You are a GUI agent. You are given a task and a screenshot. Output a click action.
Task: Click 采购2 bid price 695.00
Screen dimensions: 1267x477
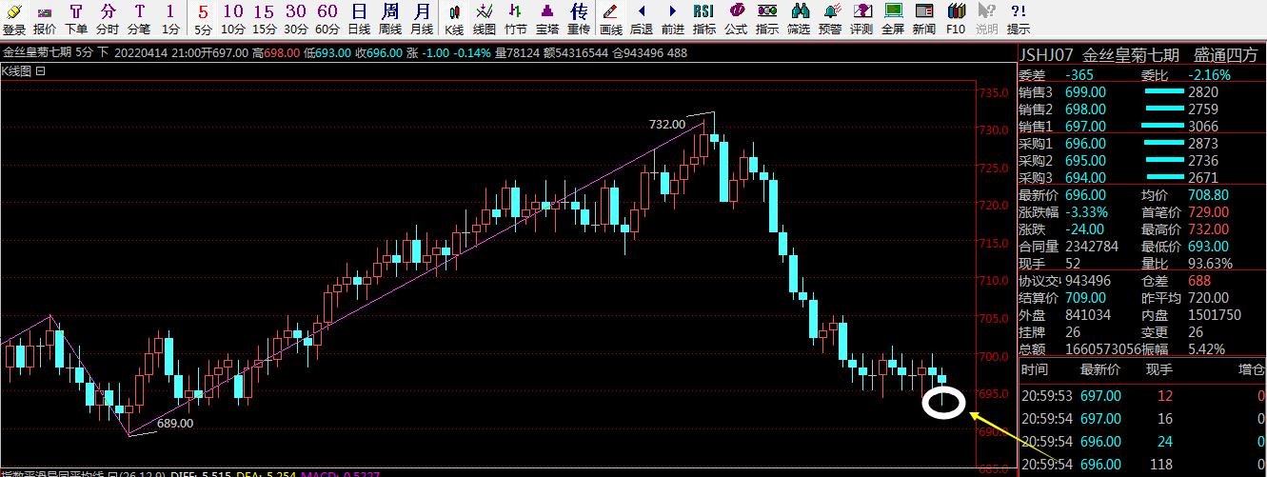(1087, 161)
